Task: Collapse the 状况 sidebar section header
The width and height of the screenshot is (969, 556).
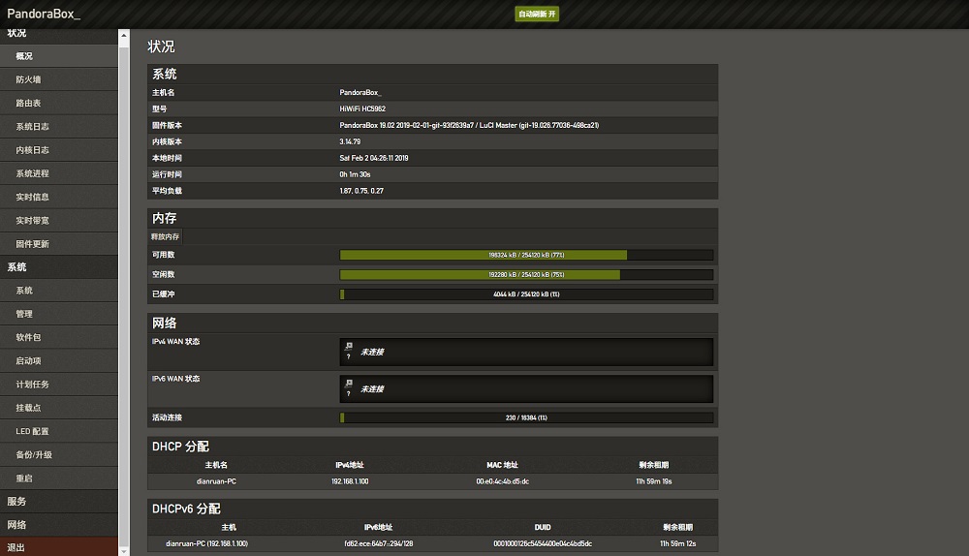Action: [59, 36]
